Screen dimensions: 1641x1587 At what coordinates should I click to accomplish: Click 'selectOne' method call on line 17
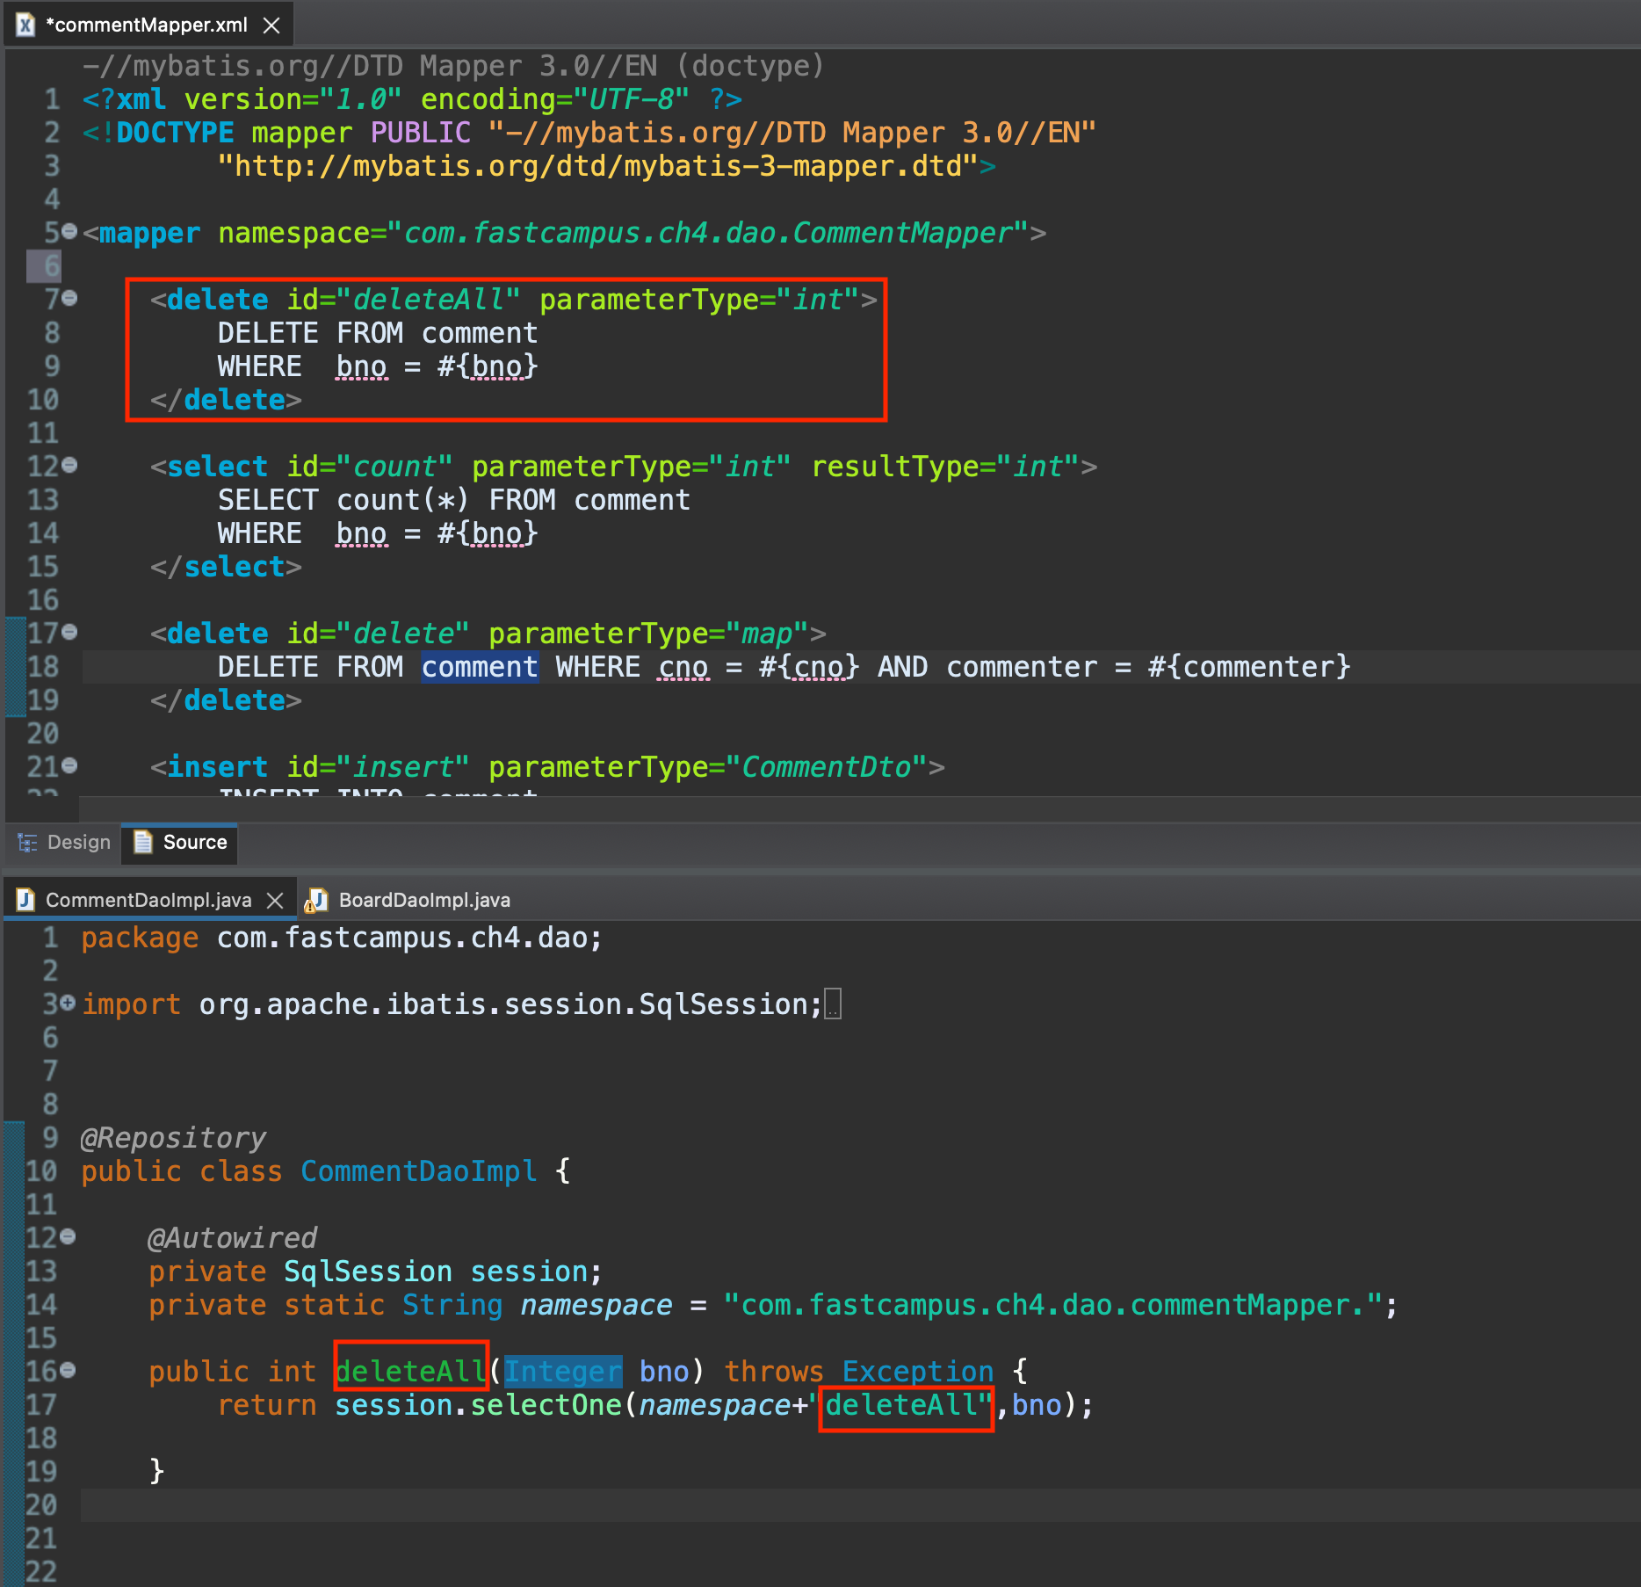[546, 1405]
